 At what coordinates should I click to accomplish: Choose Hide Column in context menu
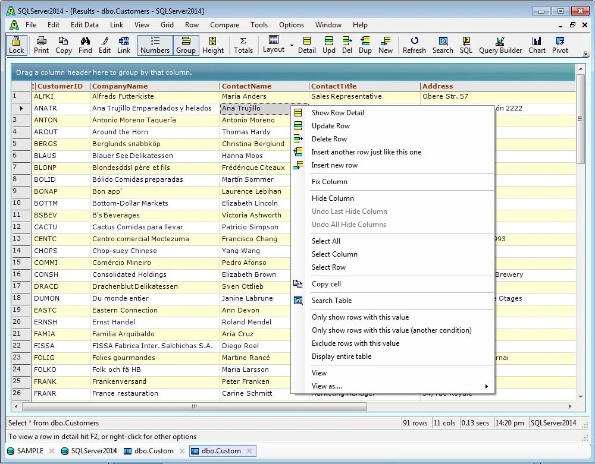(x=393, y=198)
